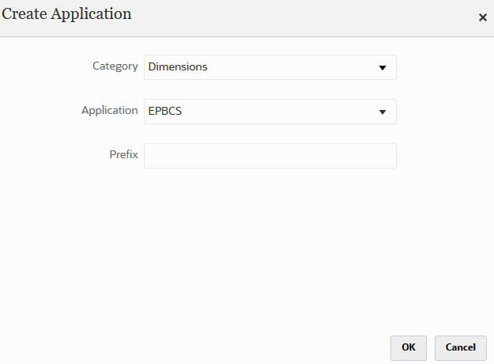This screenshot has height=364, width=494.
Task: Select the Dimensions value text
Action: [x=178, y=67]
